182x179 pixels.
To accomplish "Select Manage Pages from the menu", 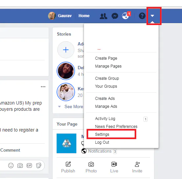I will 108,66.
